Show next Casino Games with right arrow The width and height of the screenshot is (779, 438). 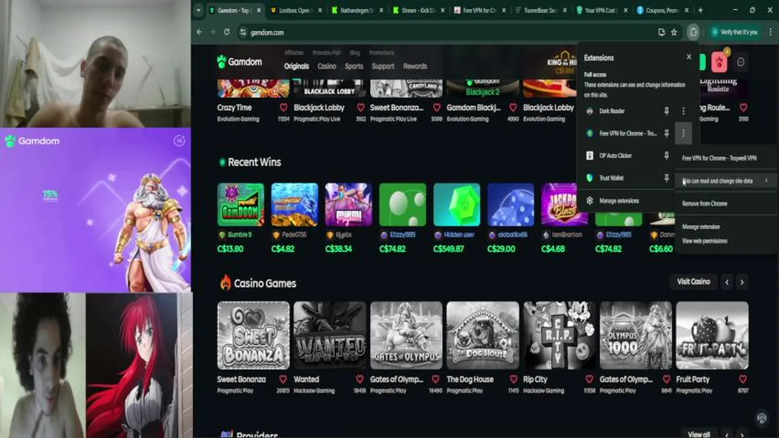point(742,282)
